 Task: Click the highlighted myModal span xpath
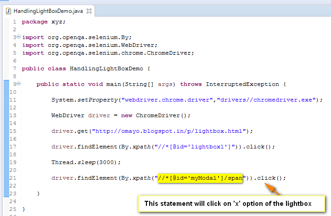200,178
